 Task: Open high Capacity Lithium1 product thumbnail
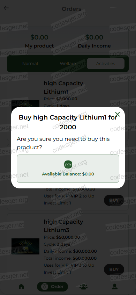tap(25, 104)
